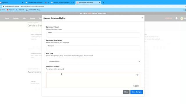Screen dimensions: 186x104
Task: Close the Online Screen Recorder tab
Action: pos(48,3)
